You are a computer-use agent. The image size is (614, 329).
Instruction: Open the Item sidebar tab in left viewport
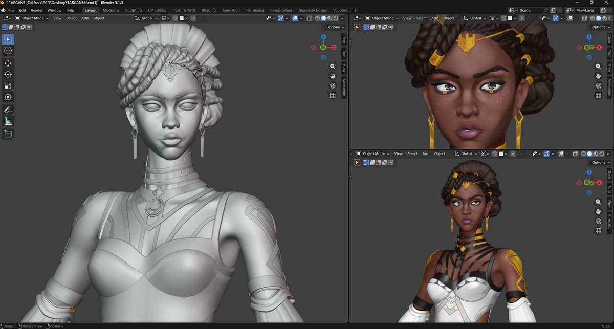344,39
